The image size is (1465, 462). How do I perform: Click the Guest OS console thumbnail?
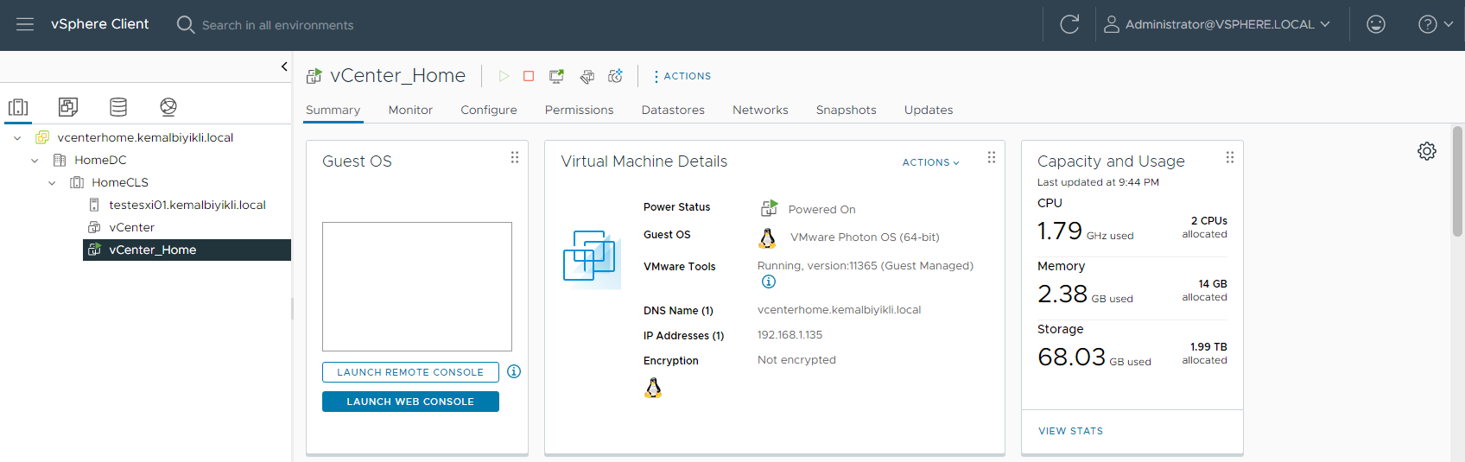point(417,287)
